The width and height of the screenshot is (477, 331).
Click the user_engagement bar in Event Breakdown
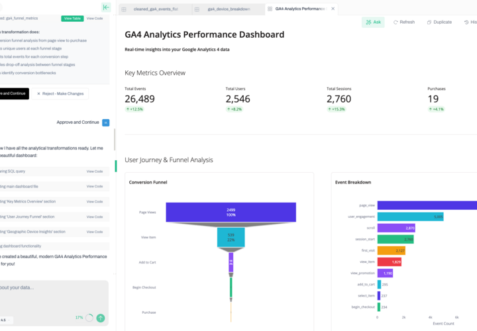[x=410, y=216]
